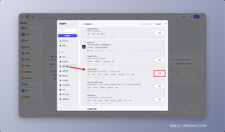Click the ByteArtist plugin logo
The height and width of the screenshot is (132, 225).
click(84, 47)
